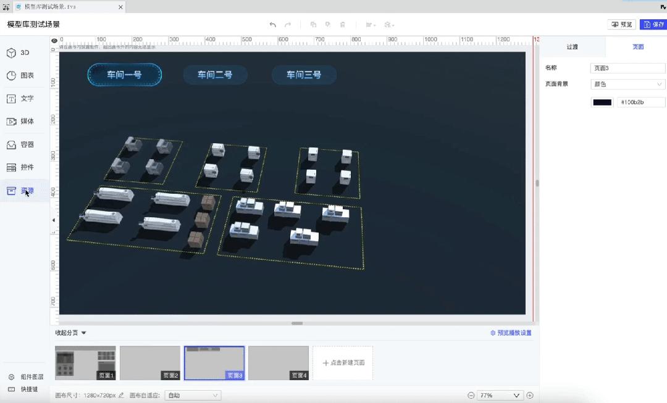This screenshot has width=667, height=403.
Task: Click the 保存 save button
Action: [653, 24]
